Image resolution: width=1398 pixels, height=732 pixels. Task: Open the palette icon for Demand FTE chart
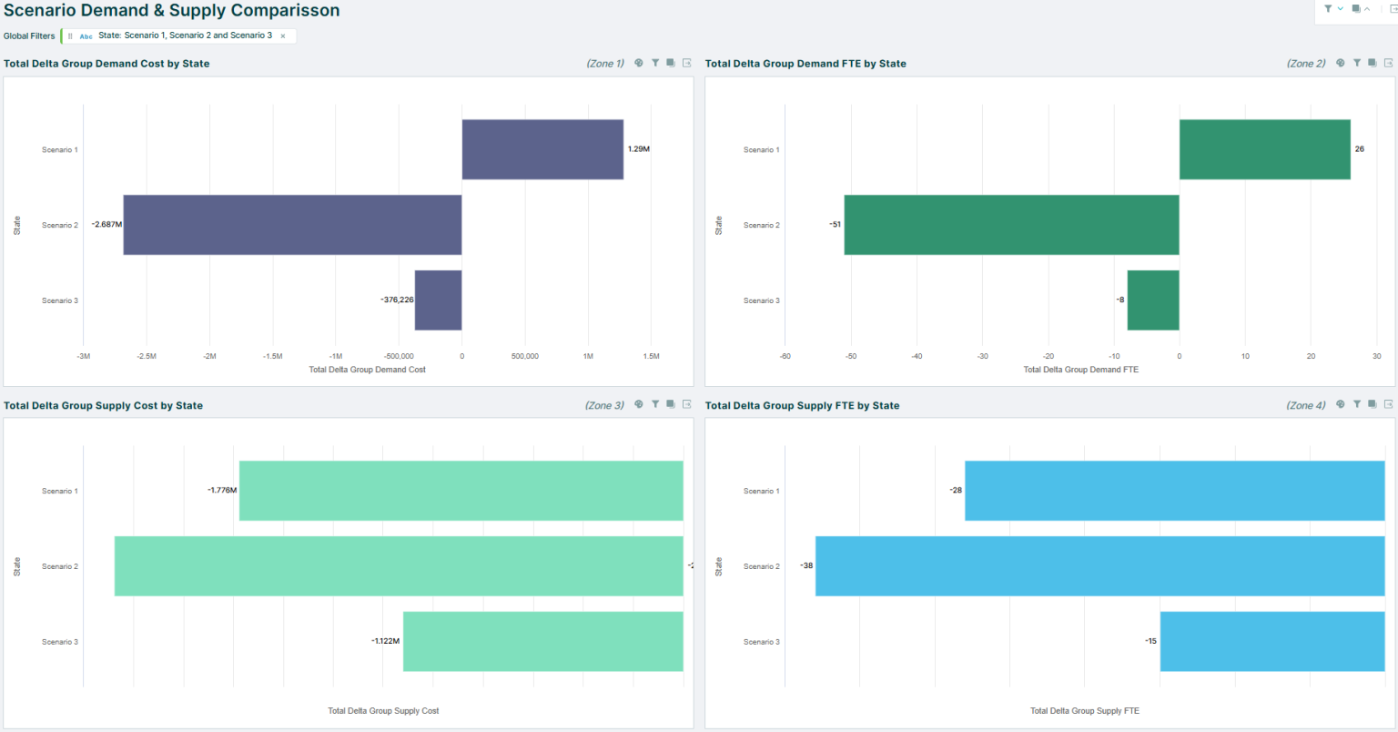coord(1340,63)
